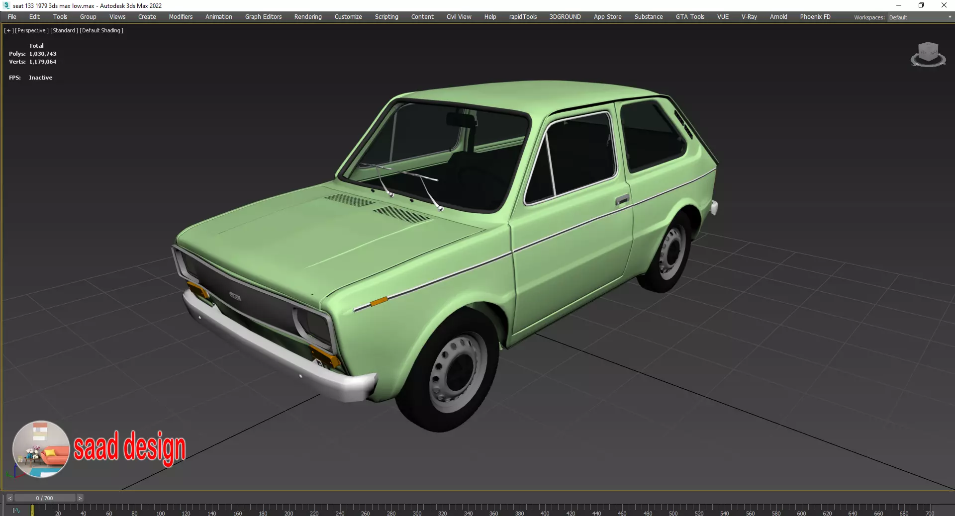Click the [Default Shading] viewport label
The width and height of the screenshot is (955, 516).
click(x=101, y=30)
